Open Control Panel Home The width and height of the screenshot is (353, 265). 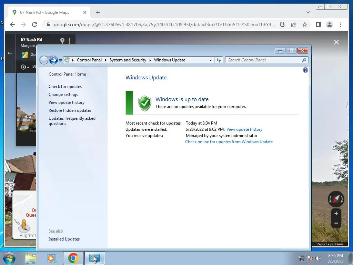click(x=67, y=74)
